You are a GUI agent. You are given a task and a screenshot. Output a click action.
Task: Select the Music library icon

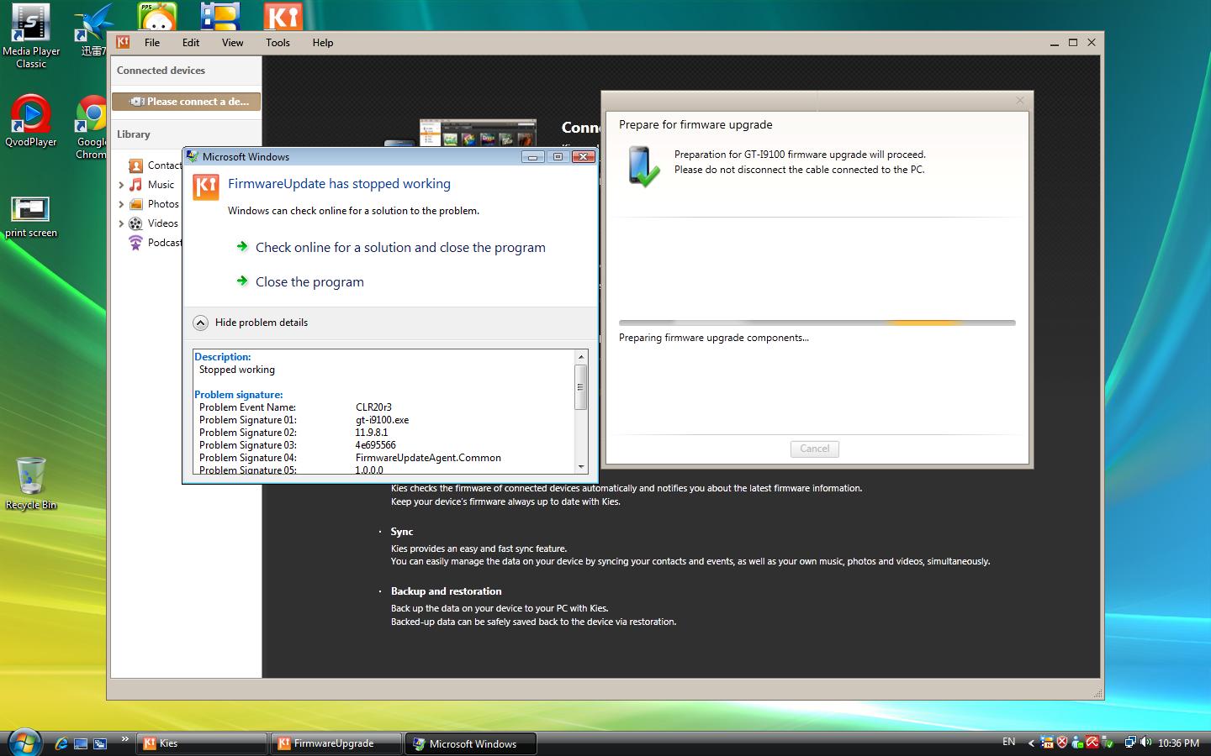click(x=135, y=185)
